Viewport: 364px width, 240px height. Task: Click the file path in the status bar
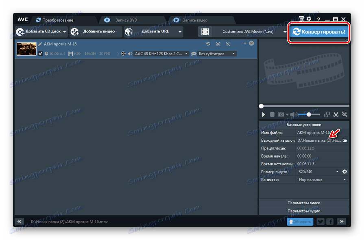(69, 222)
